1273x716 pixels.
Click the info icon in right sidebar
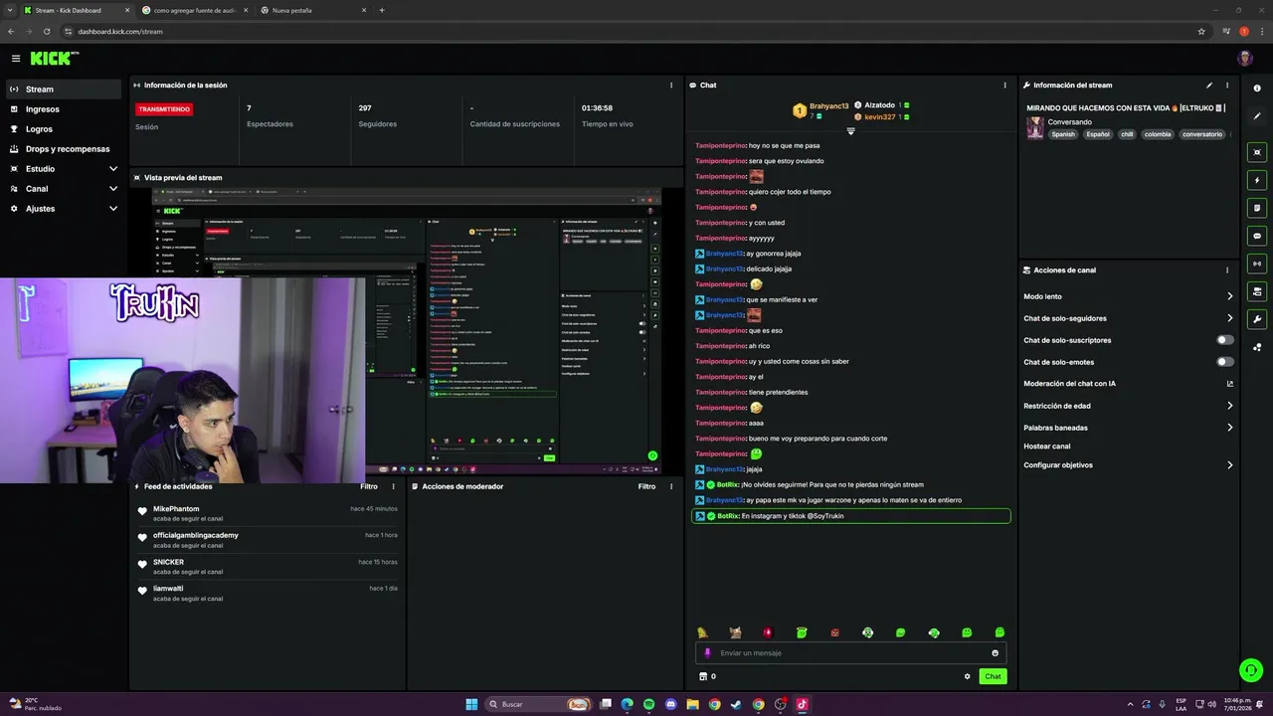[x=1257, y=89]
